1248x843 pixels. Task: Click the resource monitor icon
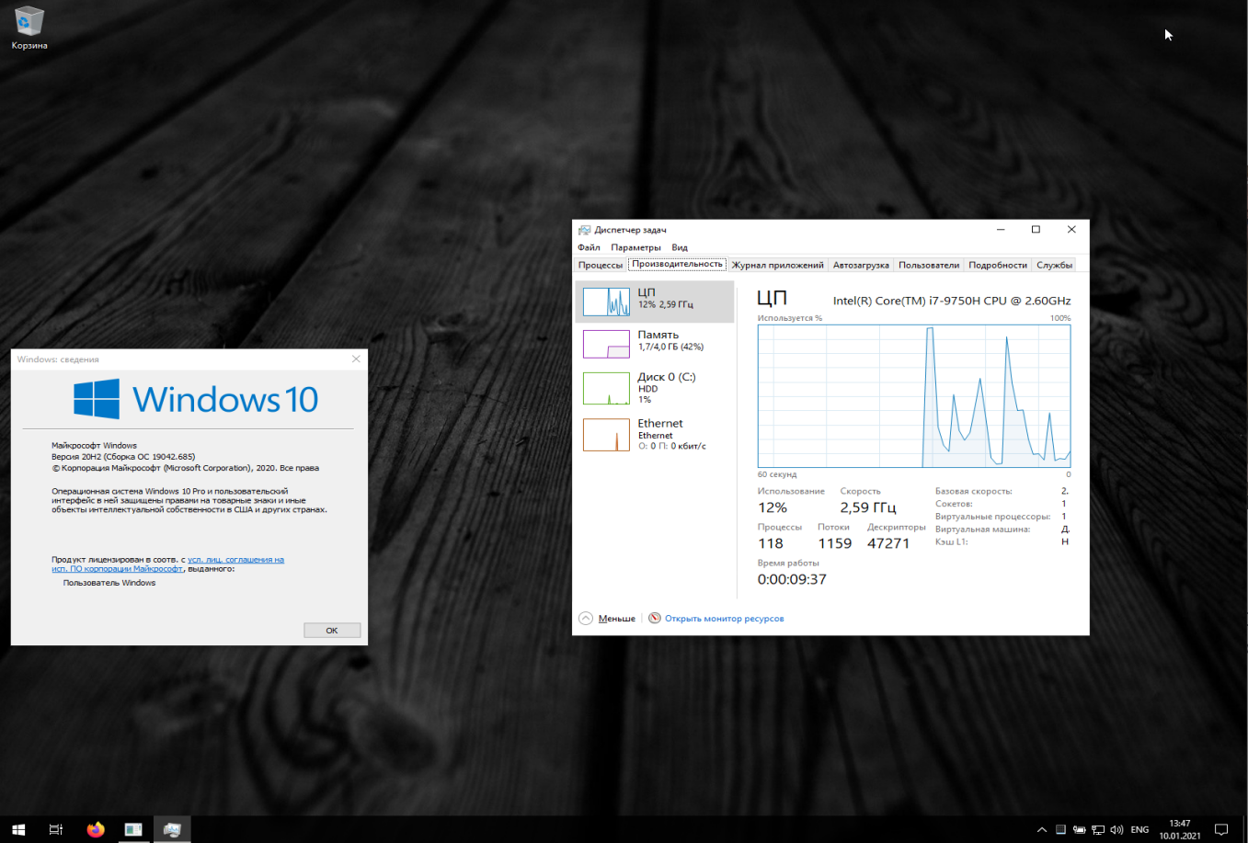tap(655, 618)
